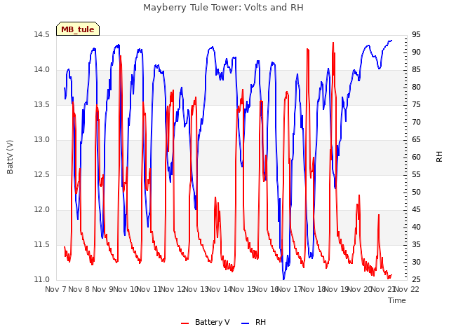449x336 pixels.
Task: Click the MB_tule label badge
Action: (x=78, y=29)
